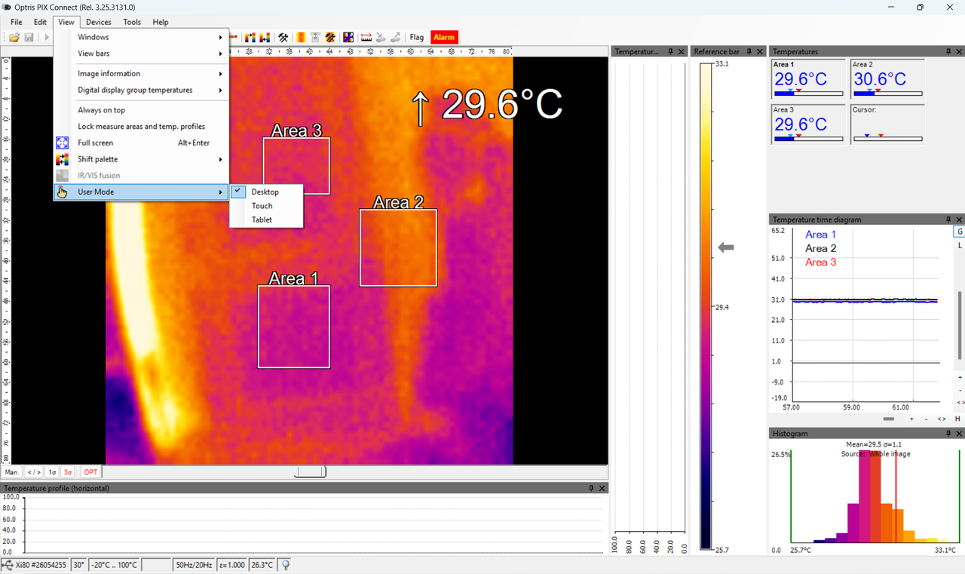Image resolution: width=965 pixels, height=574 pixels.
Task: Select the Tablet user mode option
Action: [266, 219]
